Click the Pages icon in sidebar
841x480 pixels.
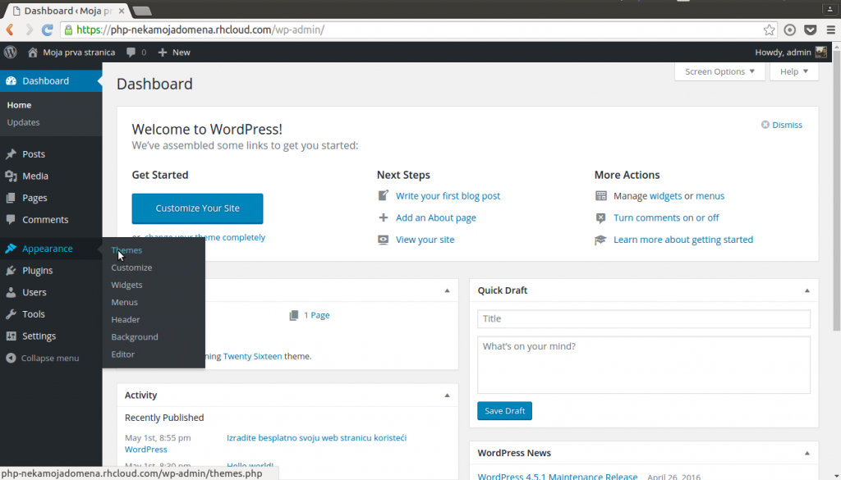pyautogui.click(x=11, y=198)
